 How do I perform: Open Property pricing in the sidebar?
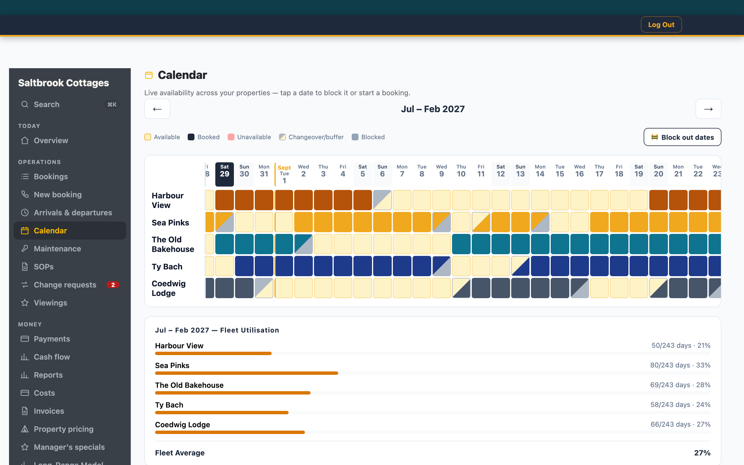[70, 429]
